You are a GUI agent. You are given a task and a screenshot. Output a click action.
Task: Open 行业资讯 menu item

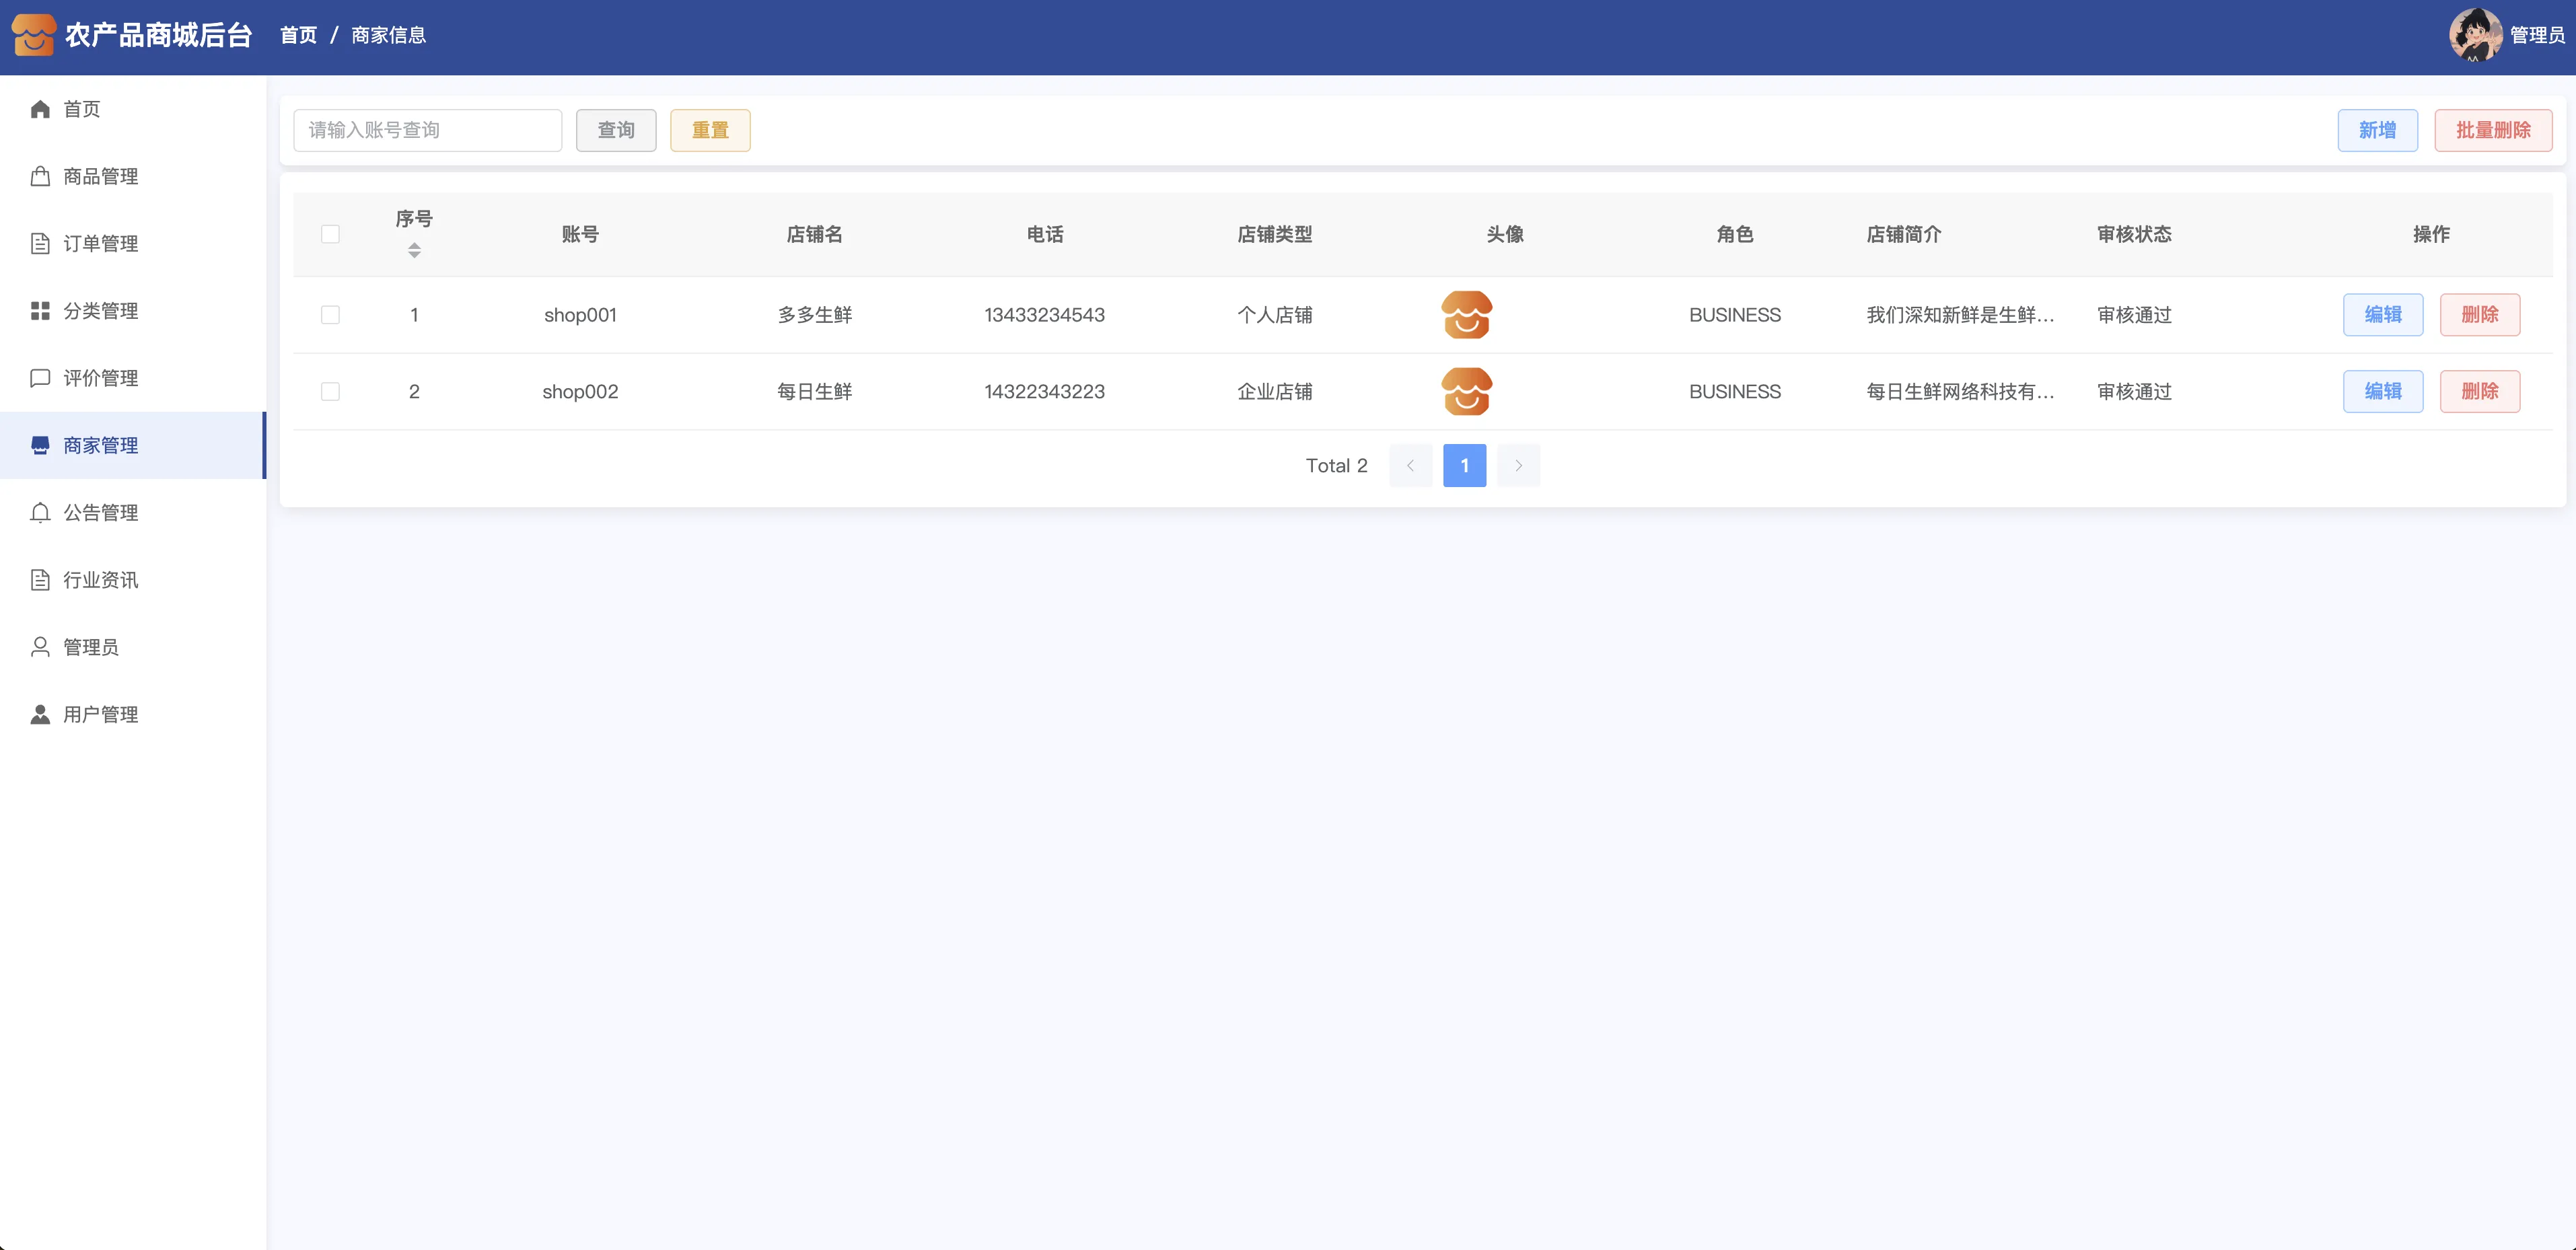tap(100, 580)
